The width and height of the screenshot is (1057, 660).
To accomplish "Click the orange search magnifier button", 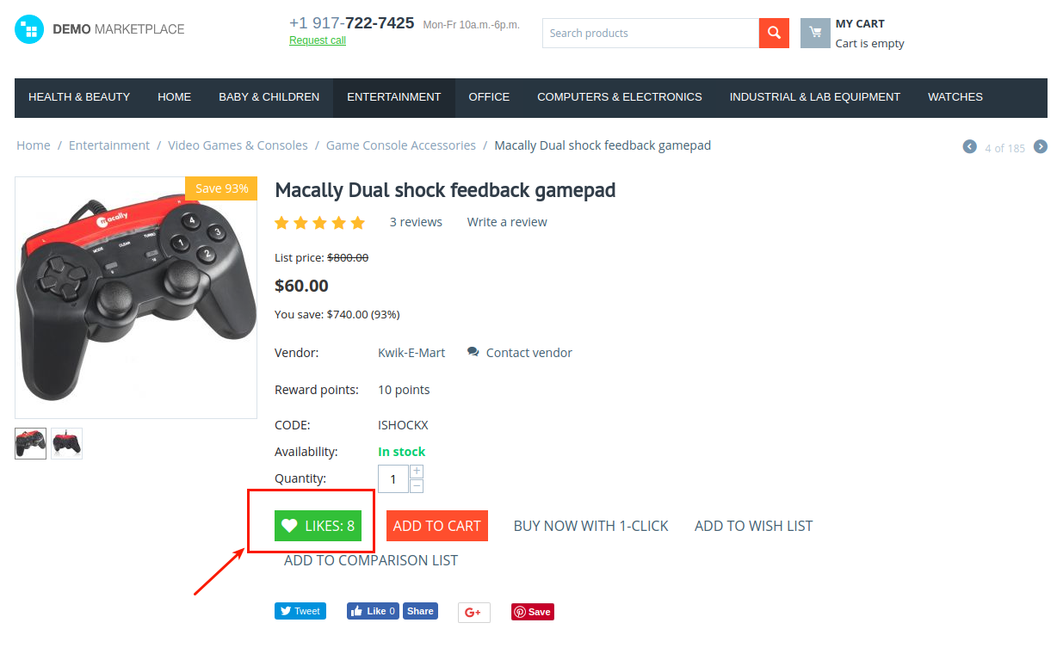I will point(774,33).
